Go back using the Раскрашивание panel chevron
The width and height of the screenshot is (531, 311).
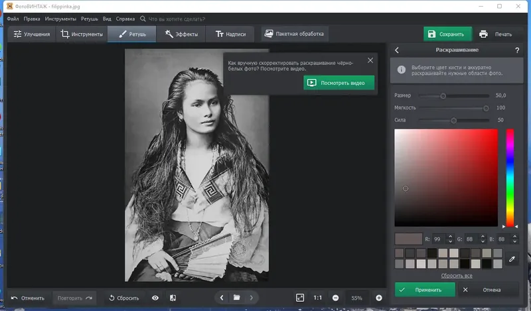point(397,50)
